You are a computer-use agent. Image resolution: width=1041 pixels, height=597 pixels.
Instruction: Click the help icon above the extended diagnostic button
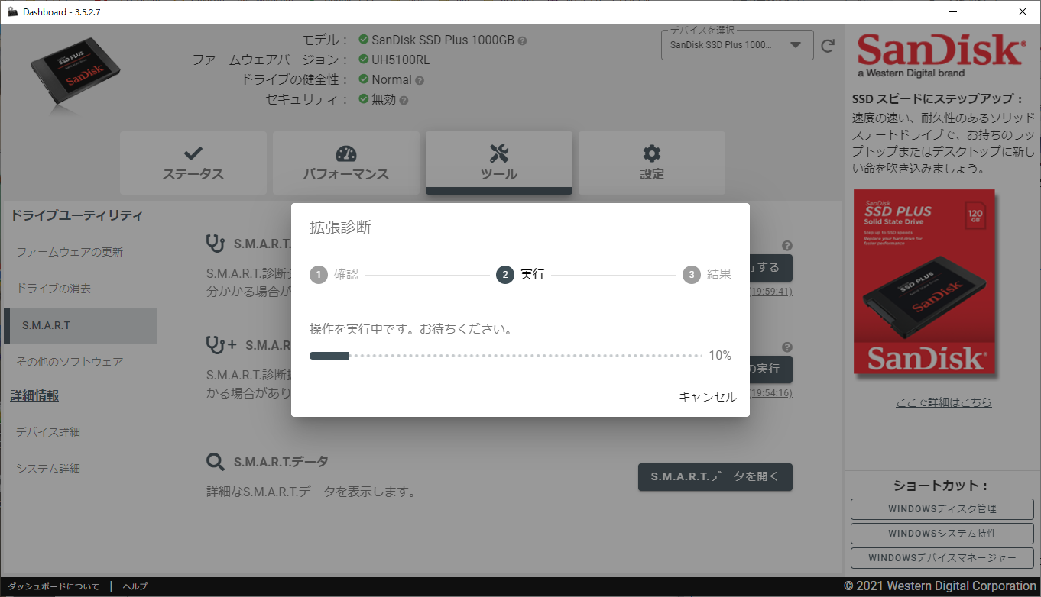787,347
